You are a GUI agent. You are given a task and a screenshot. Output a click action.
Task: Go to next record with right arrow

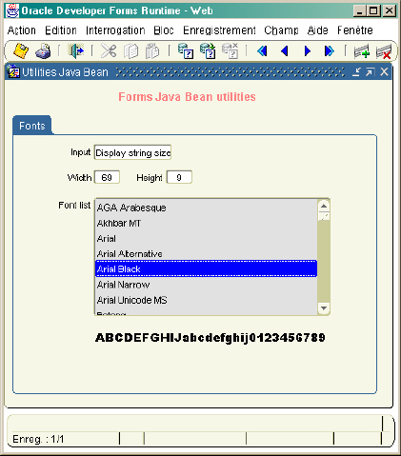(308, 51)
